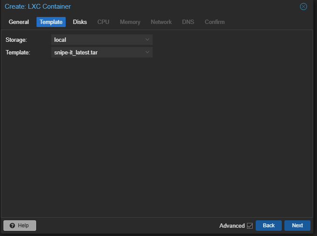317x236 pixels.
Task: Open the Network tab
Action: tap(161, 22)
